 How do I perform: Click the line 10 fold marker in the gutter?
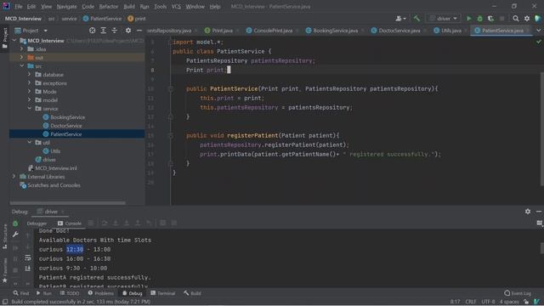point(171,88)
